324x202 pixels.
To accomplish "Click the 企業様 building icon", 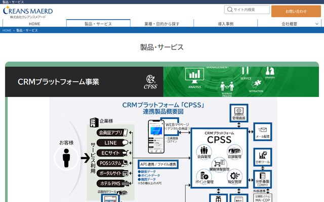I will coord(94,122).
